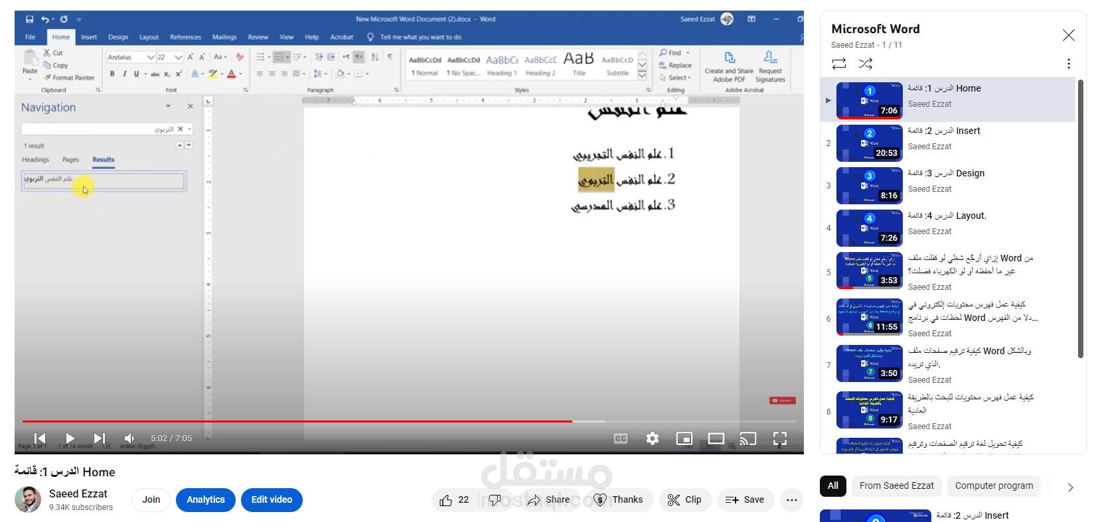Open the 3:50 playlist video
Viewport: 1094px width, 522px height.
[x=948, y=364]
